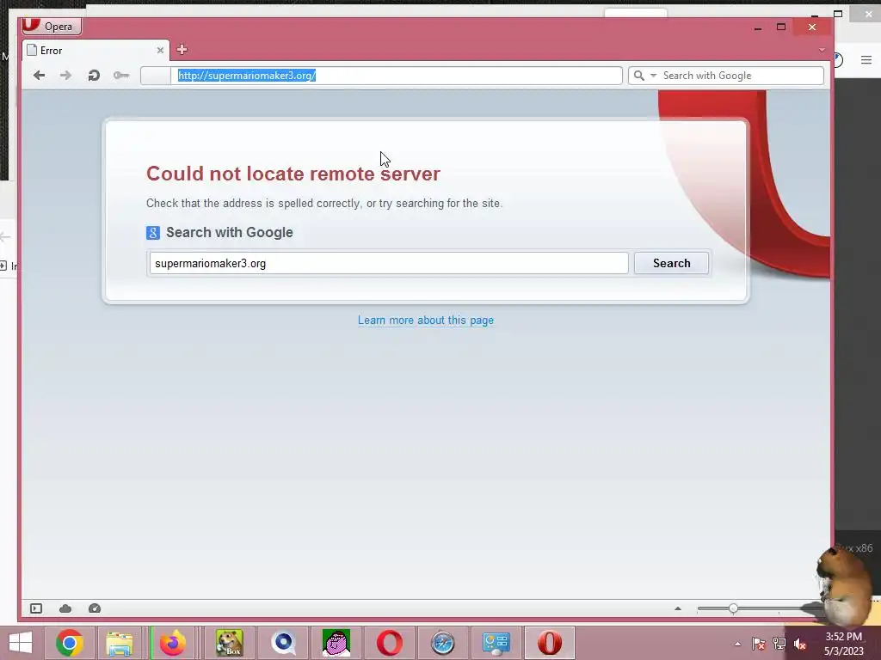Click the site badge in address bar
The width and height of the screenshot is (881, 660).
click(x=156, y=76)
